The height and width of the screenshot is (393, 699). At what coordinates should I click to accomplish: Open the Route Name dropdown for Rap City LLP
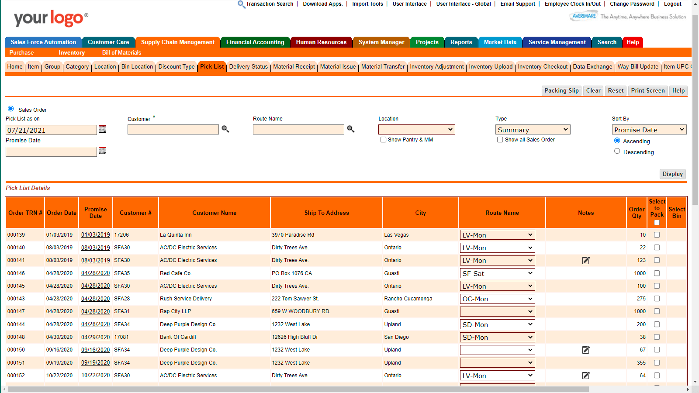pos(497,311)
